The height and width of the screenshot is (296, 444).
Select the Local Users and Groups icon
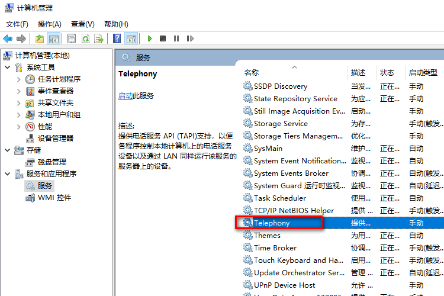30,115
